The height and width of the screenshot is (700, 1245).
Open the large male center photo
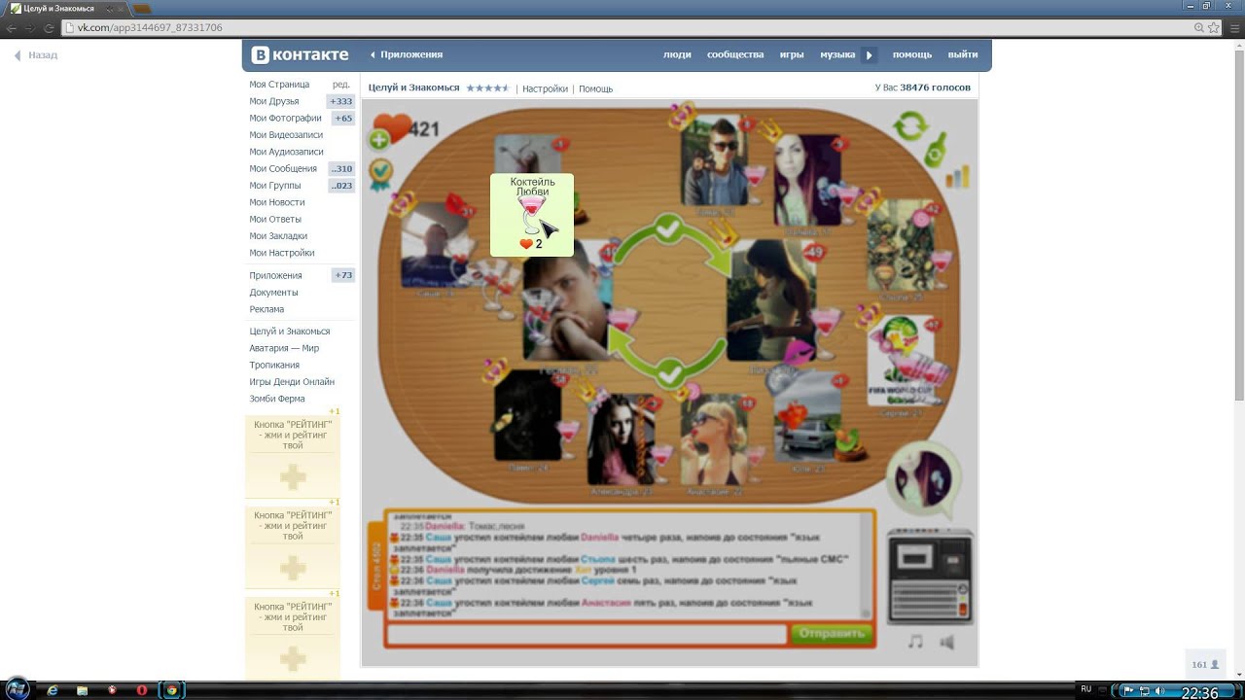pyautogui.click(x=568, y=301)
